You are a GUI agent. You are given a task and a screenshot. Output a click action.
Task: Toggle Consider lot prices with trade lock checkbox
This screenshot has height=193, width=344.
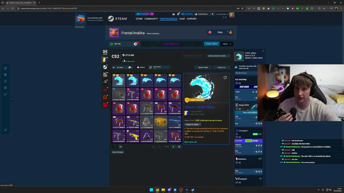click(236, 67)
